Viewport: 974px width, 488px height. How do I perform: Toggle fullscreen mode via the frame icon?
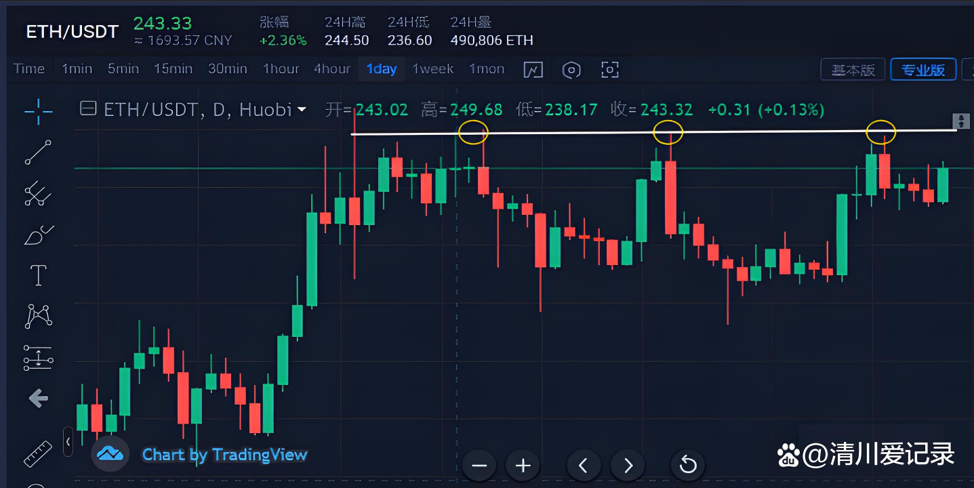tap(609, 69)
